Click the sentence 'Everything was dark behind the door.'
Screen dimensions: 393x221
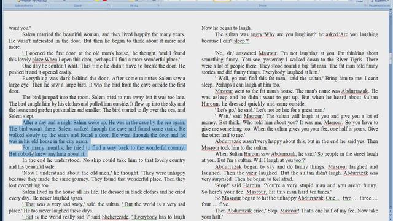pyautogui.click(x=66, y=79)
